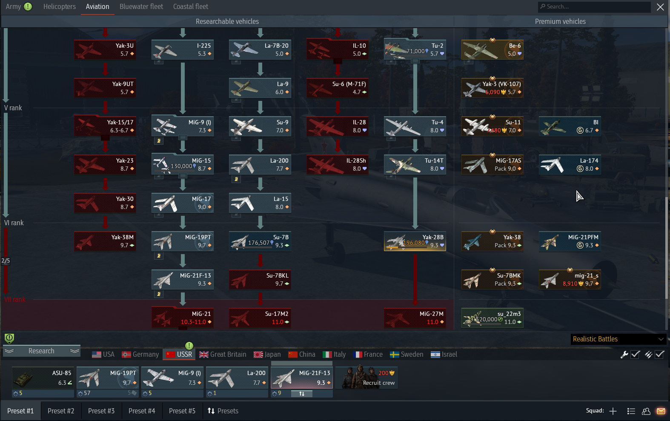Select the Su-6 (M-71F) card

(x=338, y=88)
